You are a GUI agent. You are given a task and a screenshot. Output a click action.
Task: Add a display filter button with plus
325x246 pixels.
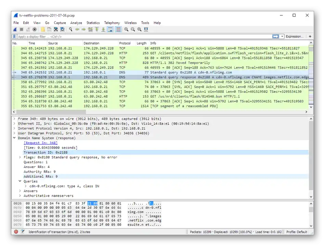pyautogui.click(x=310, y=37)
